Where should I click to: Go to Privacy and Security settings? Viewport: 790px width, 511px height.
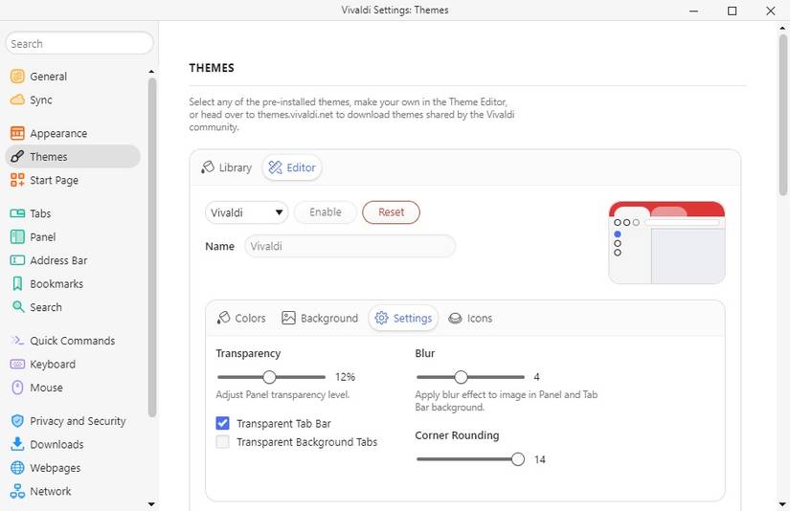(73, 421)
